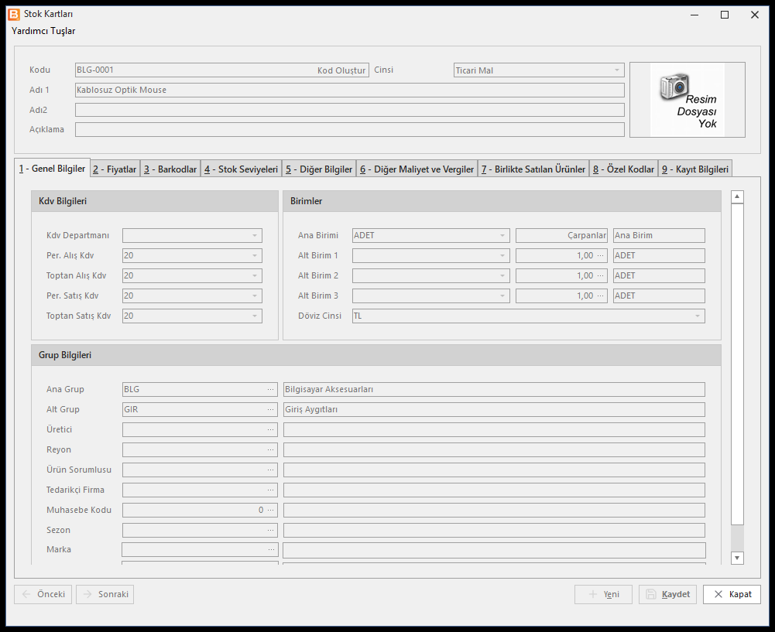This screenshot has width=775, height=632.
Task: Open the 3 - Barkodlar tab
Action: [x=170, y=169]
